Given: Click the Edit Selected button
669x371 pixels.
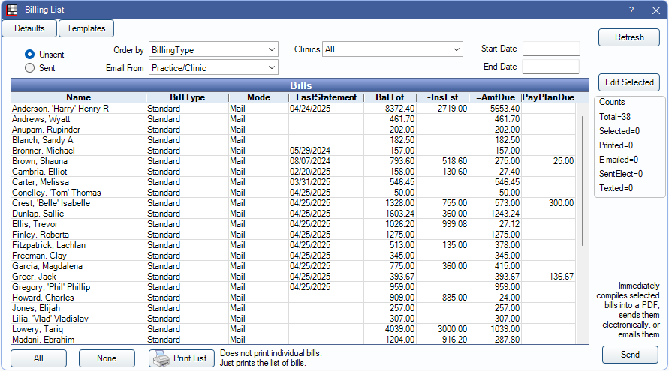Looking at the screenshot, I should click(x=628, y=82).
